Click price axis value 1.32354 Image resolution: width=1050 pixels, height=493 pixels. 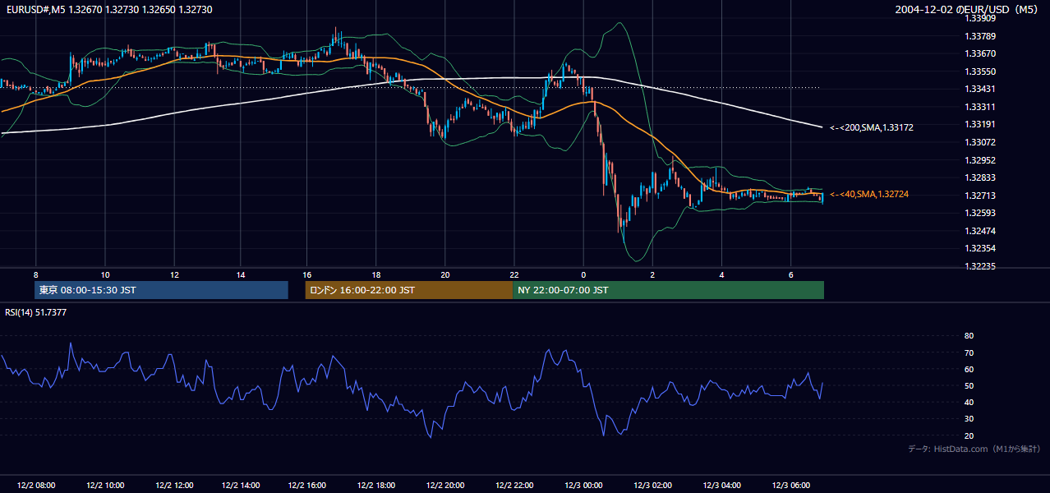pyautogui.click(x=980, y=248)
